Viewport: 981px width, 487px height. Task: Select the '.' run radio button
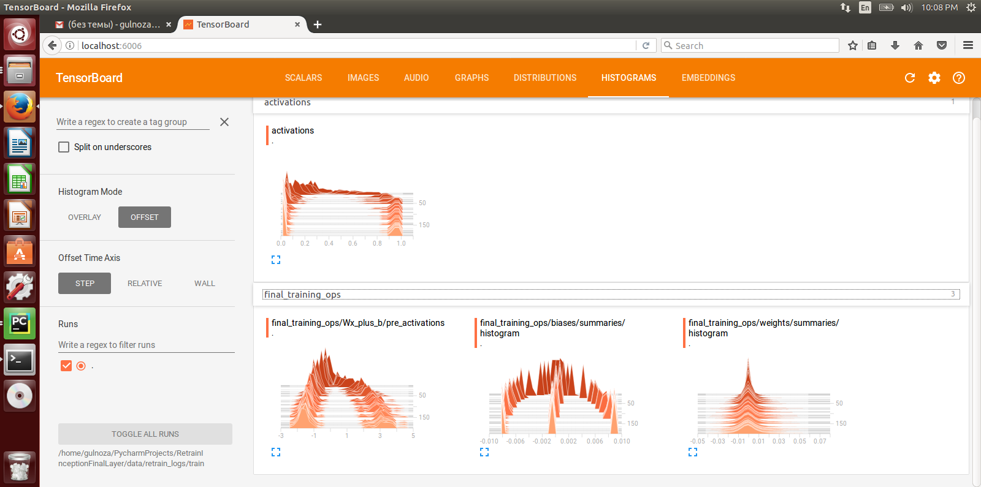[81, 366]
